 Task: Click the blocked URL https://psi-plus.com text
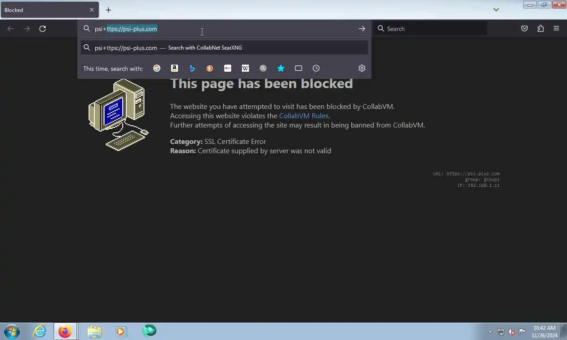coord(473,174)
